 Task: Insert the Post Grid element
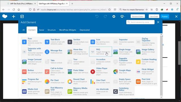(146, 81)
